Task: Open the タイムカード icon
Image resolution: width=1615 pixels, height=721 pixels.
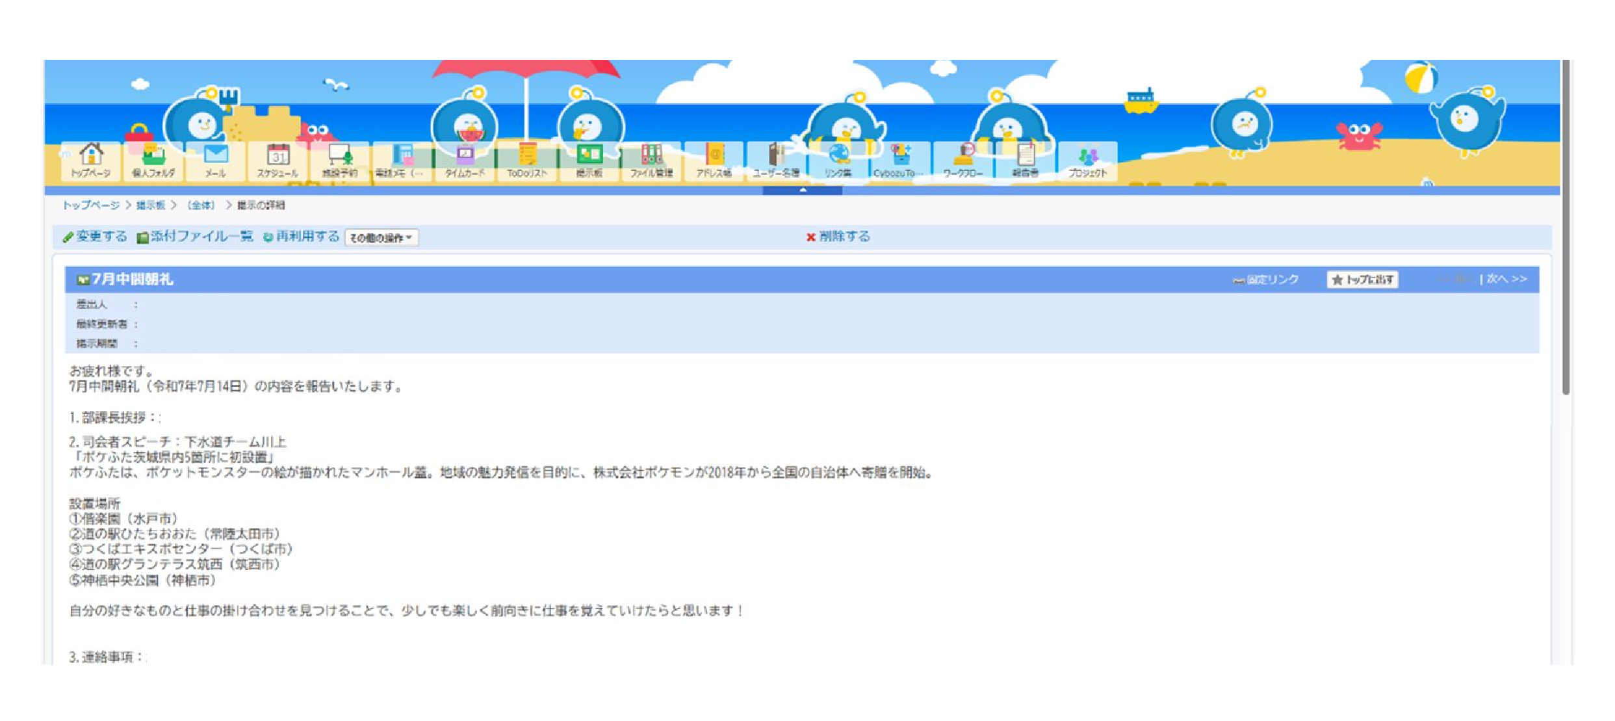Action: [464, 161]
